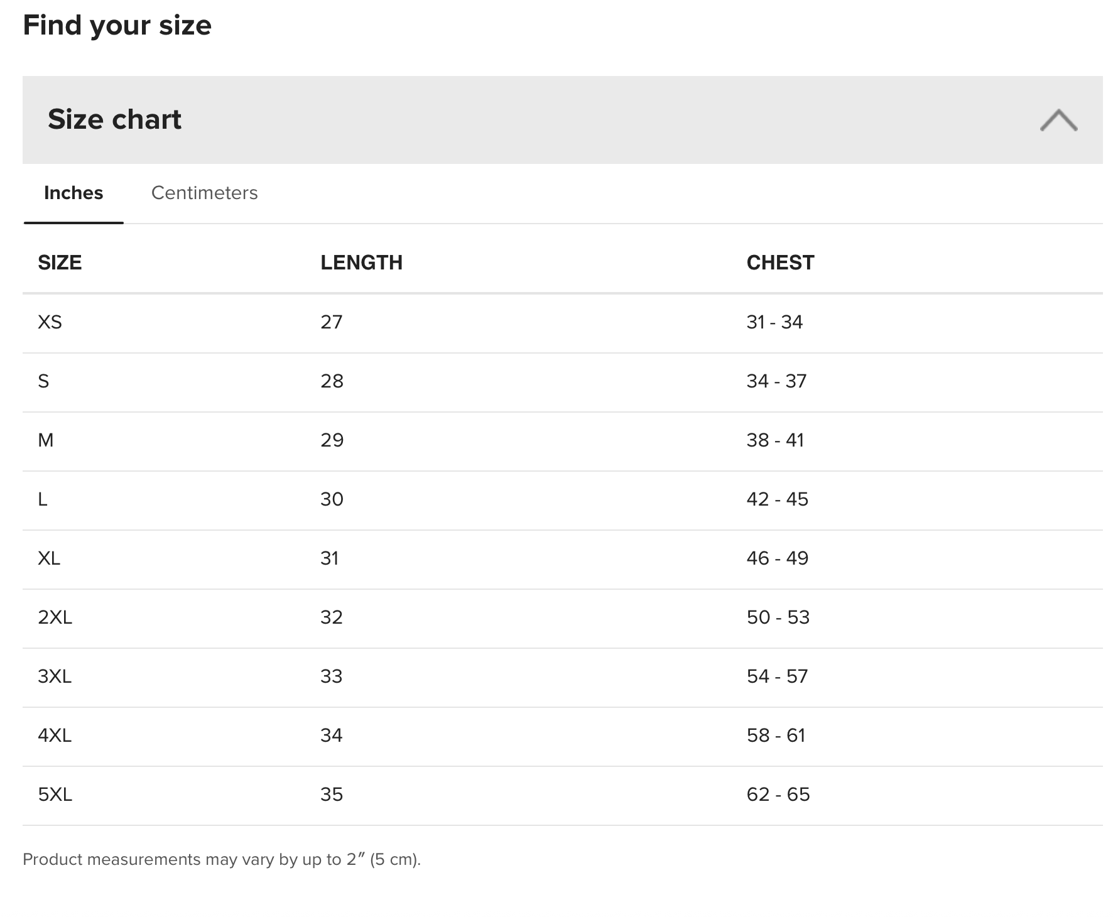Select the 4XL size row label
Viewport: 1113px width, 917px height.
click(55, 735)
